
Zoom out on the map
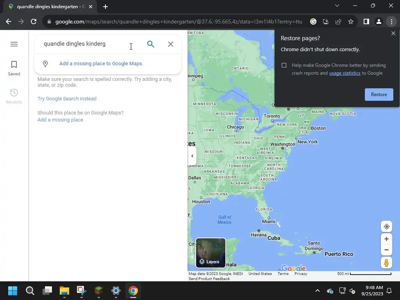(x=386, y=250)
